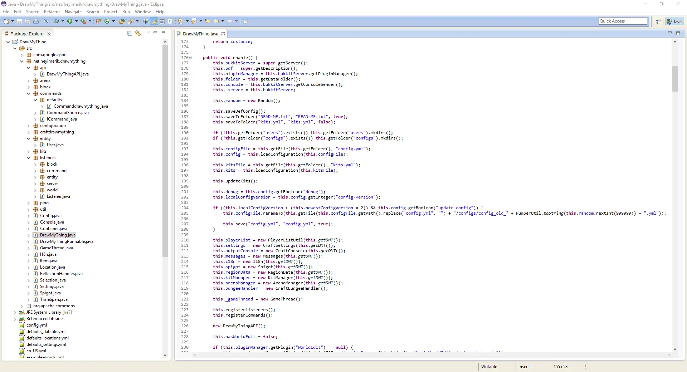Start debugging with the bug icon
687x372 pixels.
[x=56, y=21]
